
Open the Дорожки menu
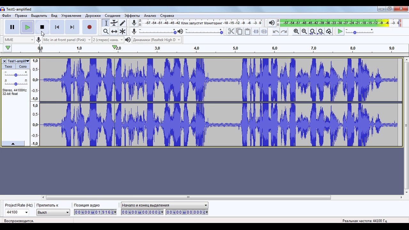93,15
